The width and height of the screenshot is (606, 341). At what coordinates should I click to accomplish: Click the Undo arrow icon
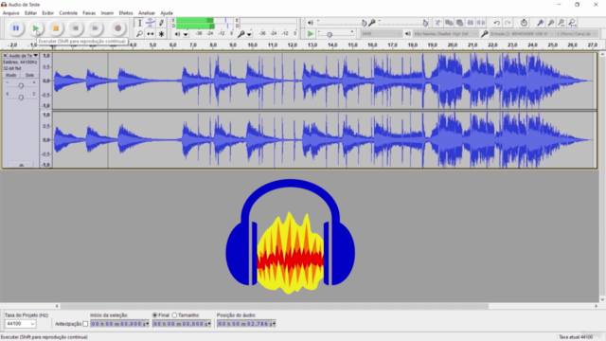coord(496,23)
